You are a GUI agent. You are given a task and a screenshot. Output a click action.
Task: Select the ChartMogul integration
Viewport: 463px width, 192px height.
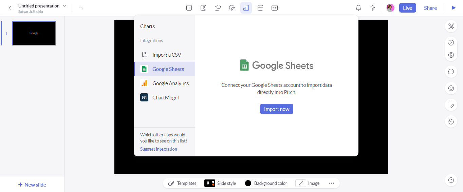165,97
